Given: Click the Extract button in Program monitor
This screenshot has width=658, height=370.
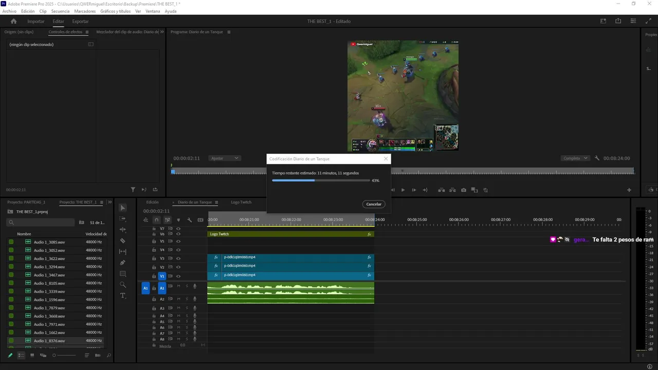Looking at the screenshot, I should (x=452, y=190).
